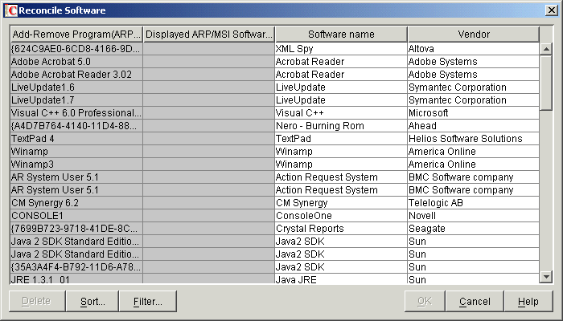Screen dimensions: 563x321
Task: Click the vertical scrollbar thumb
Action: (546, 83)
